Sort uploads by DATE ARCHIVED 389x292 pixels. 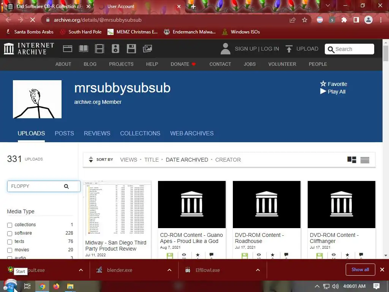187,160
